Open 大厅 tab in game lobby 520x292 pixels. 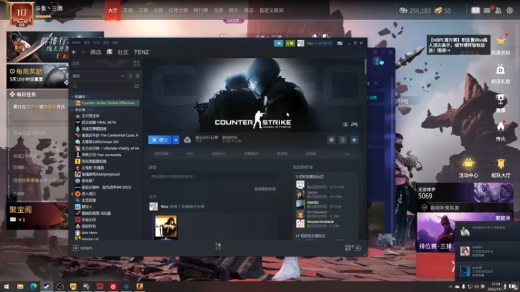112,10
